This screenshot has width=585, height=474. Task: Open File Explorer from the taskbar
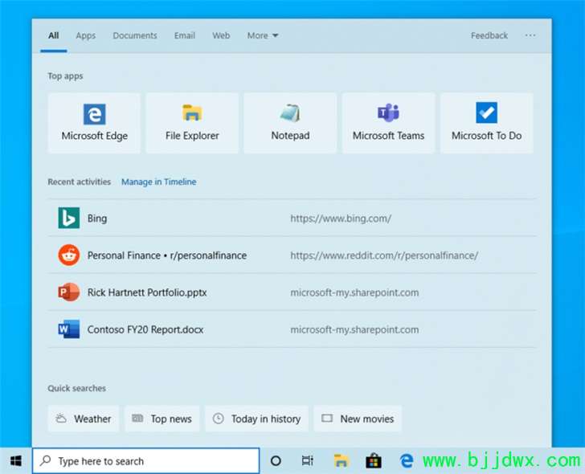[341, 461]
